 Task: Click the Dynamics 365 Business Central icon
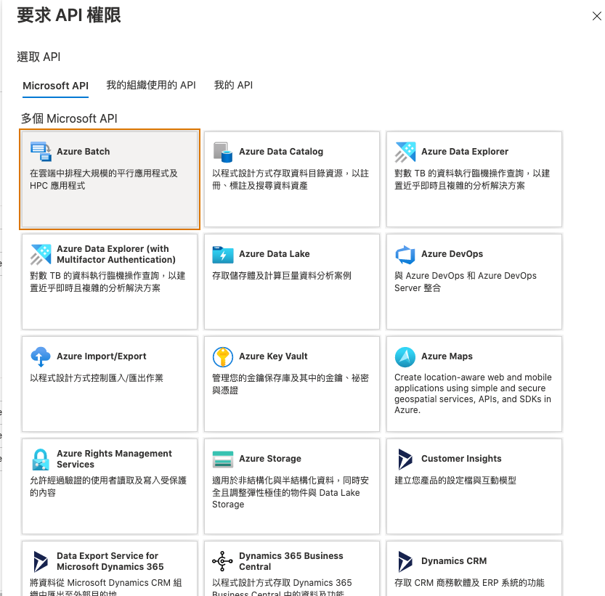[x=223, y=561]
